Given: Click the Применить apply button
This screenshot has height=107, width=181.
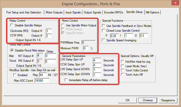Looking at the screenshot, I should 168,100.
